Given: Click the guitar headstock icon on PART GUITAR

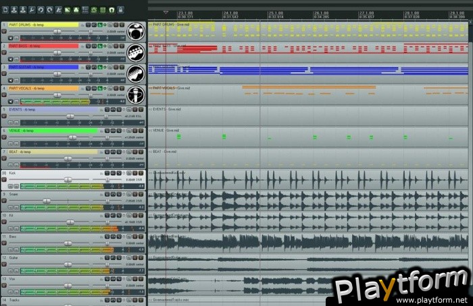Looking at the screenshot, I should coord(136,73).
